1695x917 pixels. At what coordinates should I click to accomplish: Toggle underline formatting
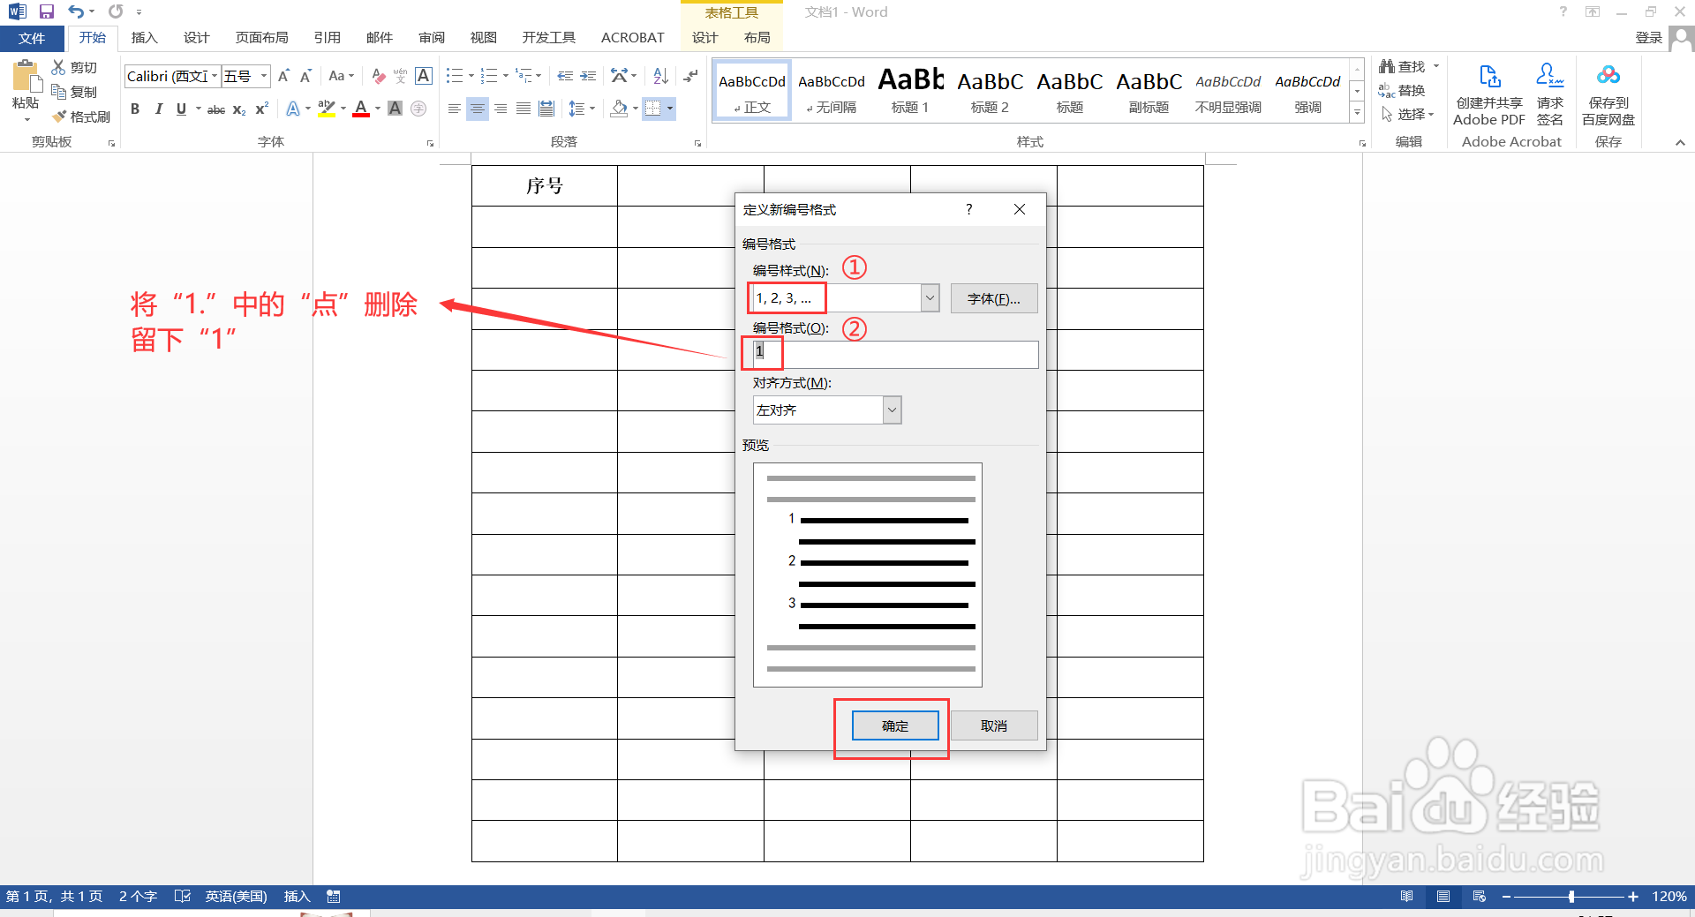pos(180,109)
